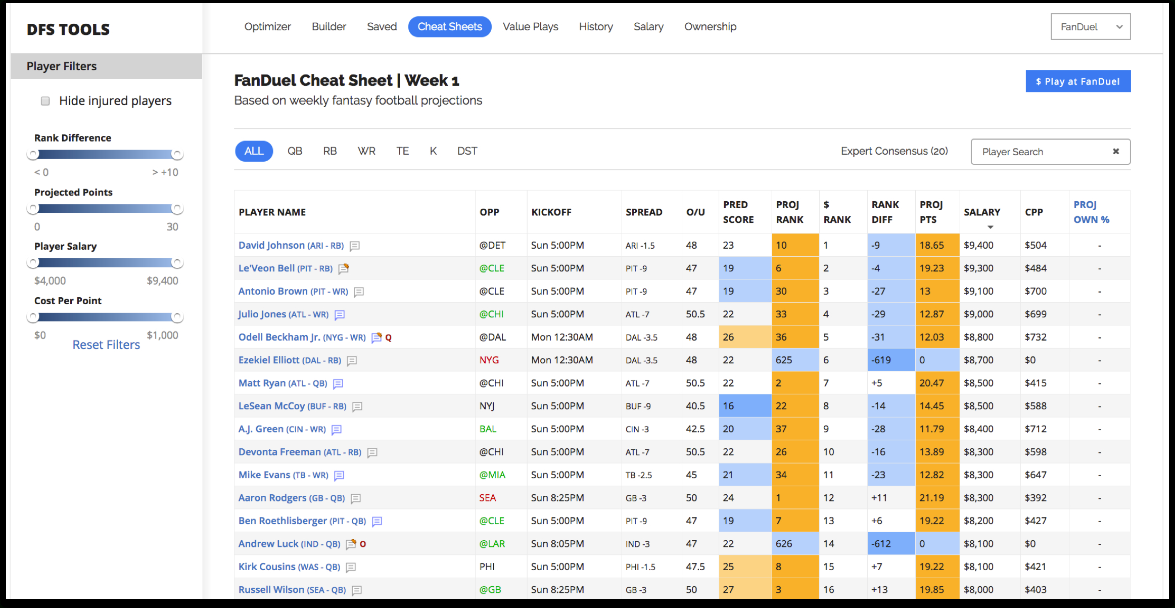The image size is (1175, 608).
Task: Select ALL position filter button
Action: pyautogui.click(x=253, y=151)
